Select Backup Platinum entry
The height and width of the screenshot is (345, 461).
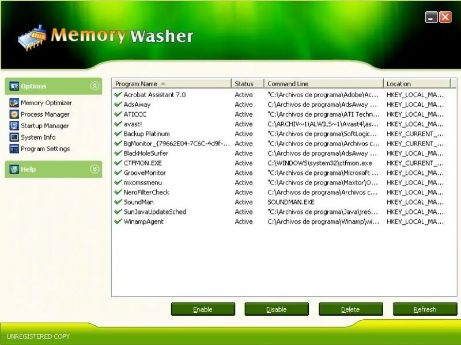(147, 134)
